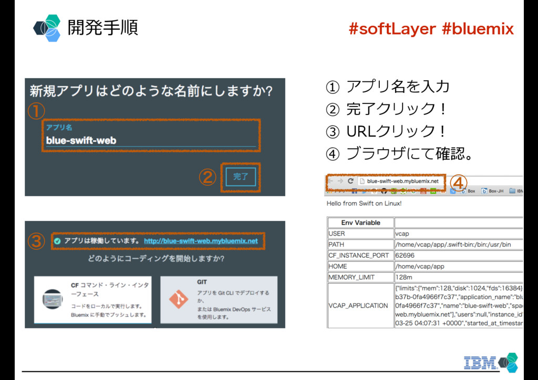
Task: Click the #softLayer #bluemix hashtag text
Action: pos(431,28)
